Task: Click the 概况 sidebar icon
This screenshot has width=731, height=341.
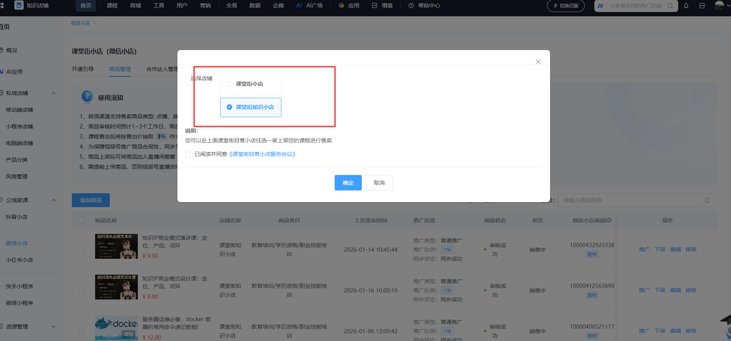Action: (x=2, y=50)
